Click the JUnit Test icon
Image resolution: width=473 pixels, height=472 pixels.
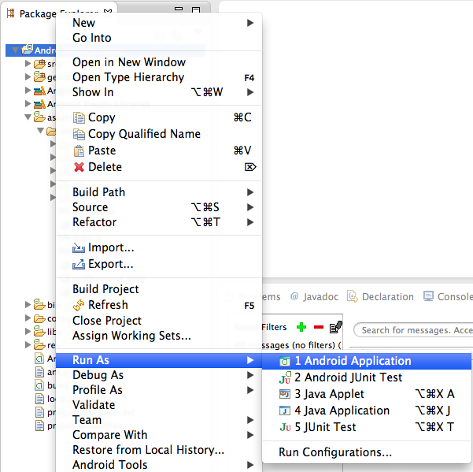point(285,427)
